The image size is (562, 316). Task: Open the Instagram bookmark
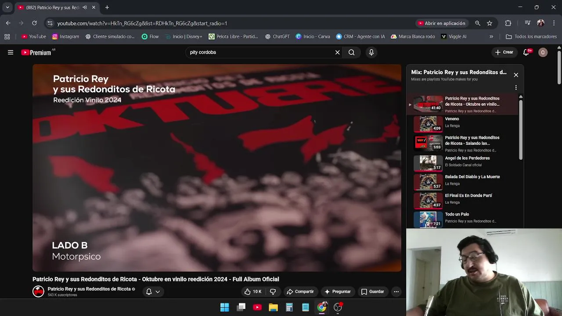coord(66,36)
